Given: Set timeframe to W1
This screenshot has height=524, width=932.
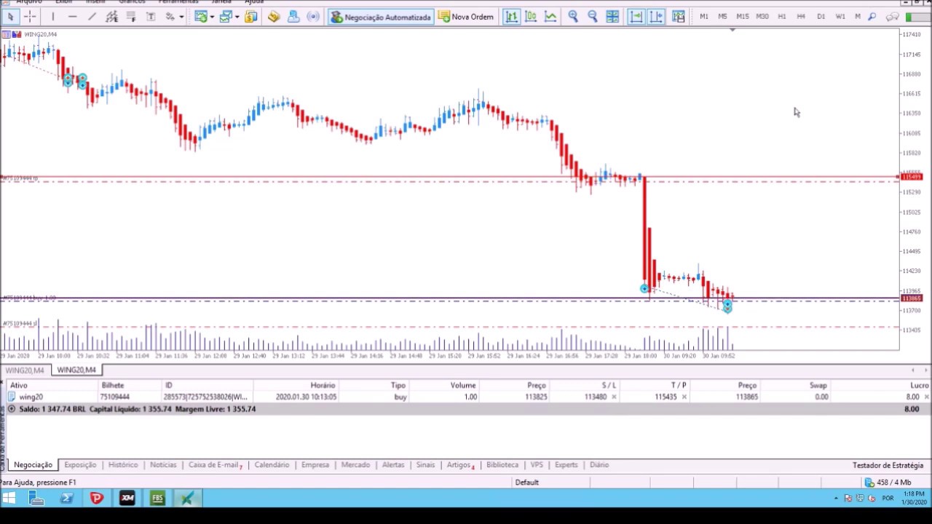Looking at the screenshot, I should click(x=840, y=16).
